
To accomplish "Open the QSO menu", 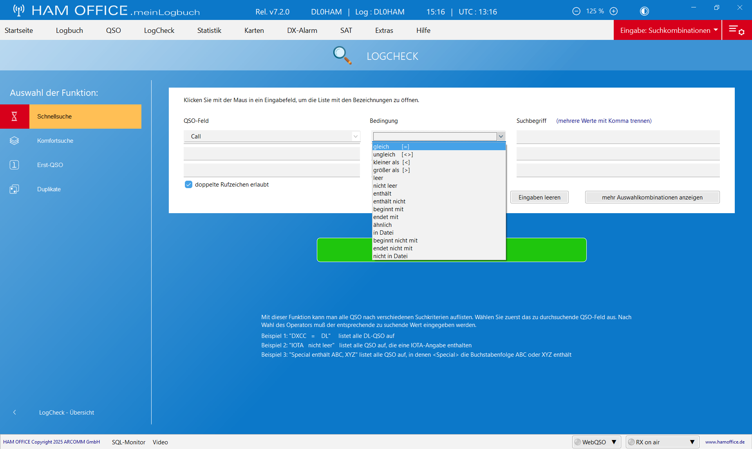I will click(113, 30).
